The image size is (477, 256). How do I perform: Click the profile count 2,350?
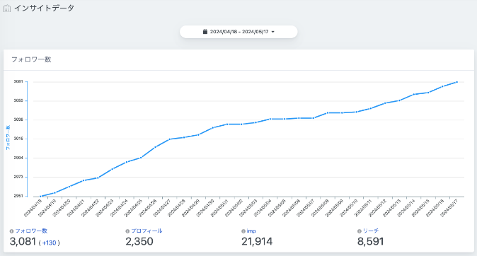[139, 241]
